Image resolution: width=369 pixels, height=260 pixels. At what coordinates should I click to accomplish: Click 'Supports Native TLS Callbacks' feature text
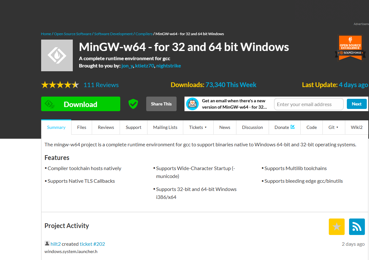(x=81, y=181)
